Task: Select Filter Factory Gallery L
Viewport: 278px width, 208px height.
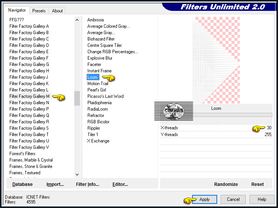Action: coord(29,90)
